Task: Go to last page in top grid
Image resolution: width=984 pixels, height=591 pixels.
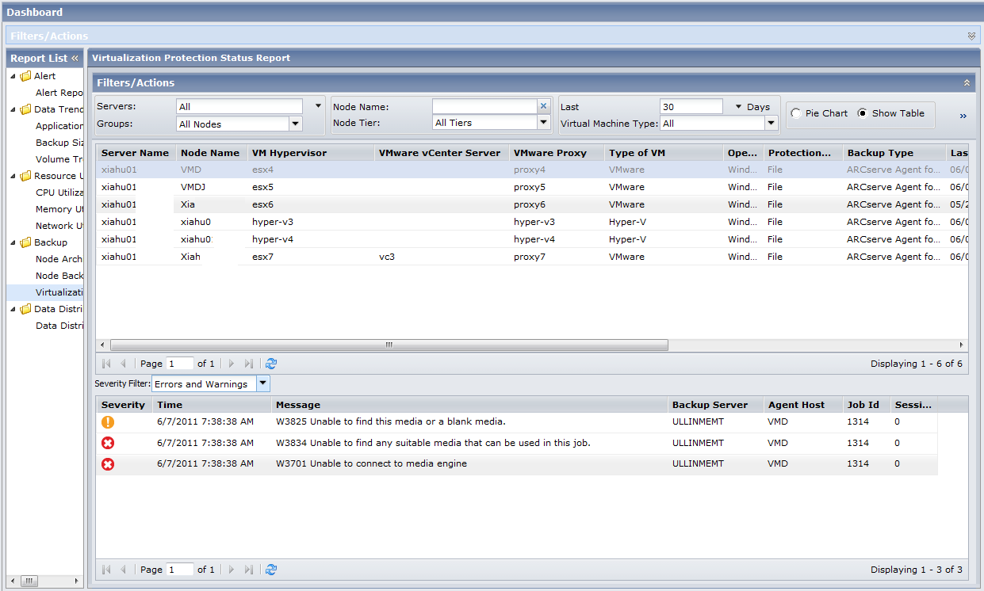Action: tap(248, 364)
